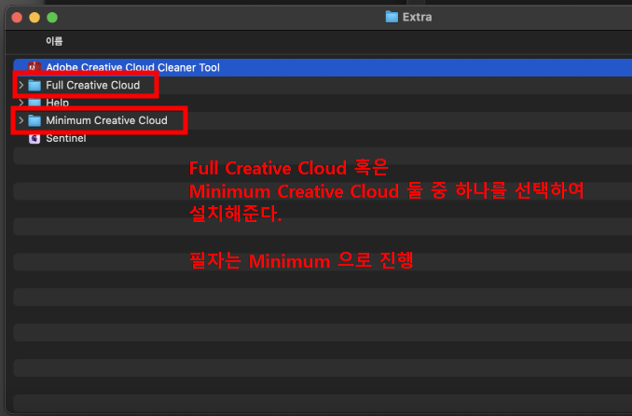Expand the Full Creative Cloud folder
Image resolution: width=632 pixels, height=416 pixels.
click(21, 85)
